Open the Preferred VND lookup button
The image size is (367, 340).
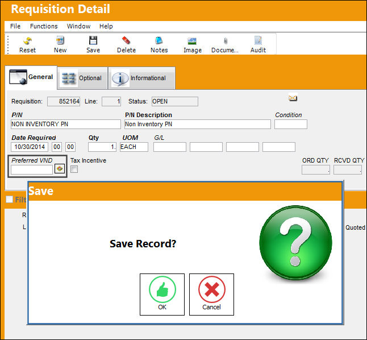[x=60, y=168]
